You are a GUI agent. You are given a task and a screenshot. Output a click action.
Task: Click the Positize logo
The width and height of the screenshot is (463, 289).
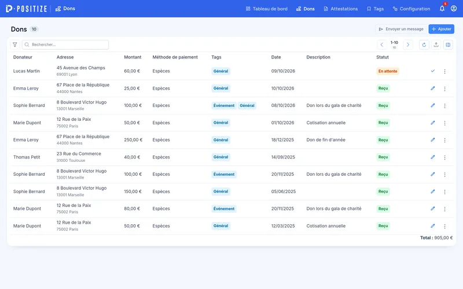coord(26,9)
